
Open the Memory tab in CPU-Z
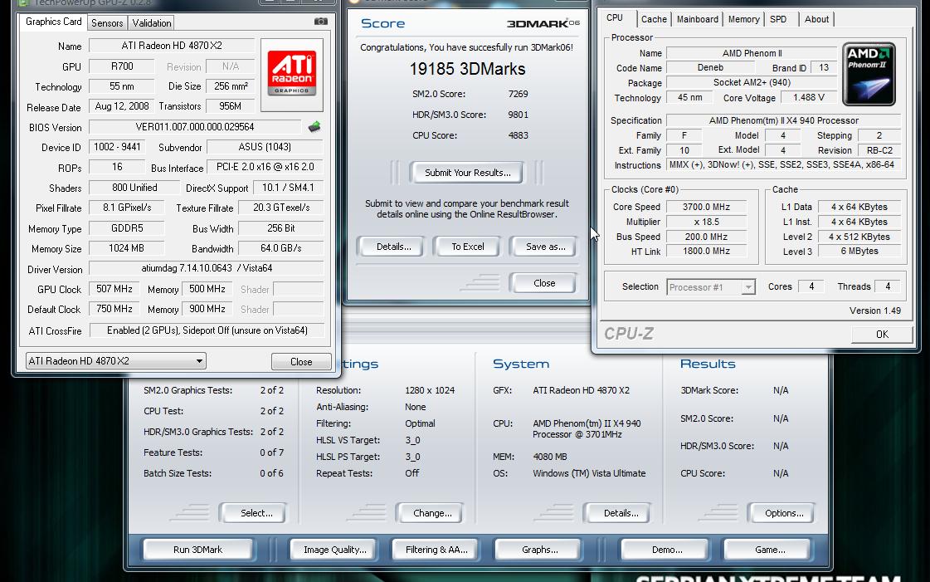pos(744,19)
